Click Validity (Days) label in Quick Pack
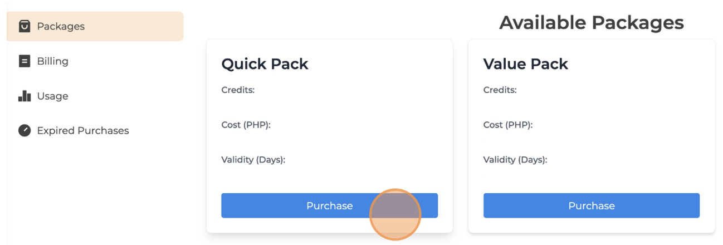Screen dimensions: 723x245 coord(253,160)
